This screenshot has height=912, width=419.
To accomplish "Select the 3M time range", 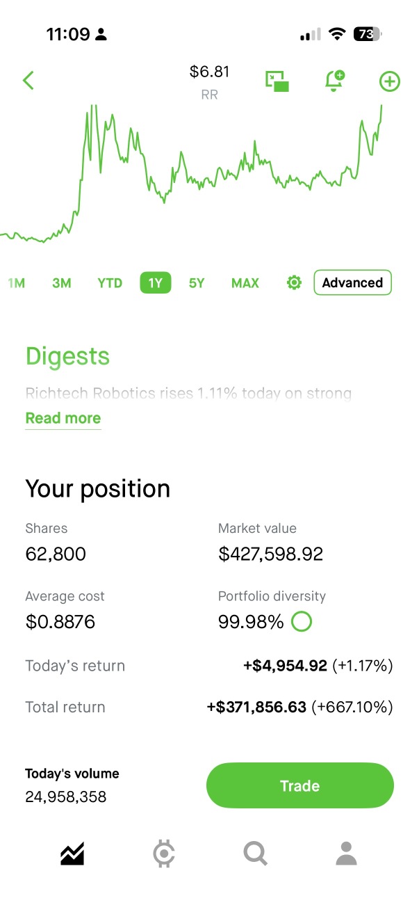I will point(62,283).
